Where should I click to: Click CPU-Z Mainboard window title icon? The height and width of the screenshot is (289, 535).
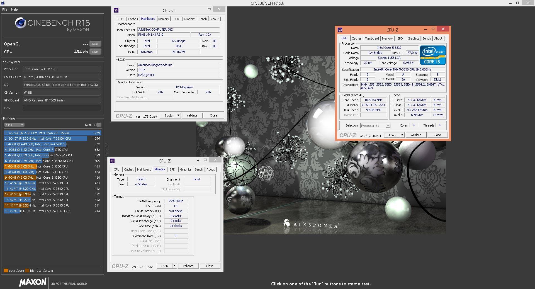(x=116, y=10)
